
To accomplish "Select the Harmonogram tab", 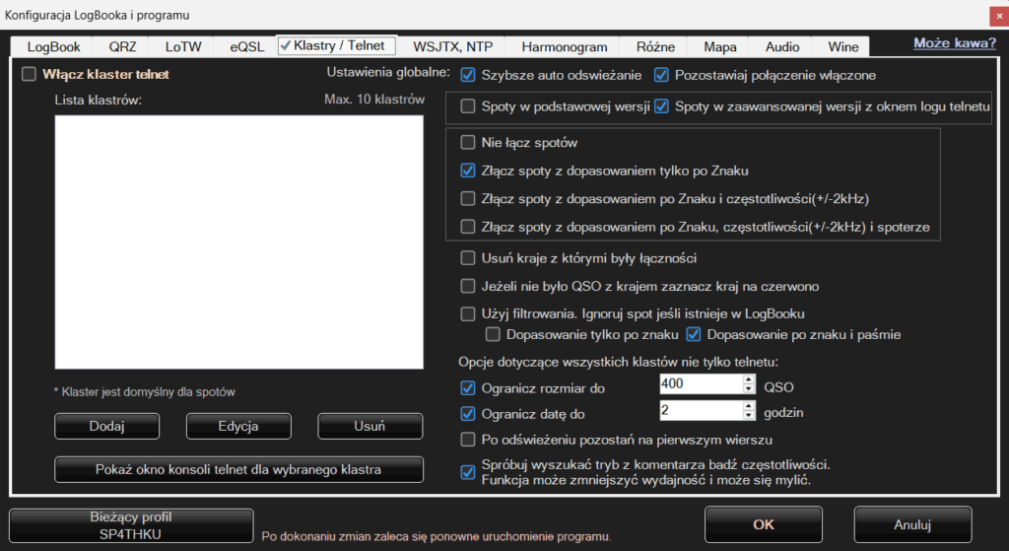I will pos(562,46).
